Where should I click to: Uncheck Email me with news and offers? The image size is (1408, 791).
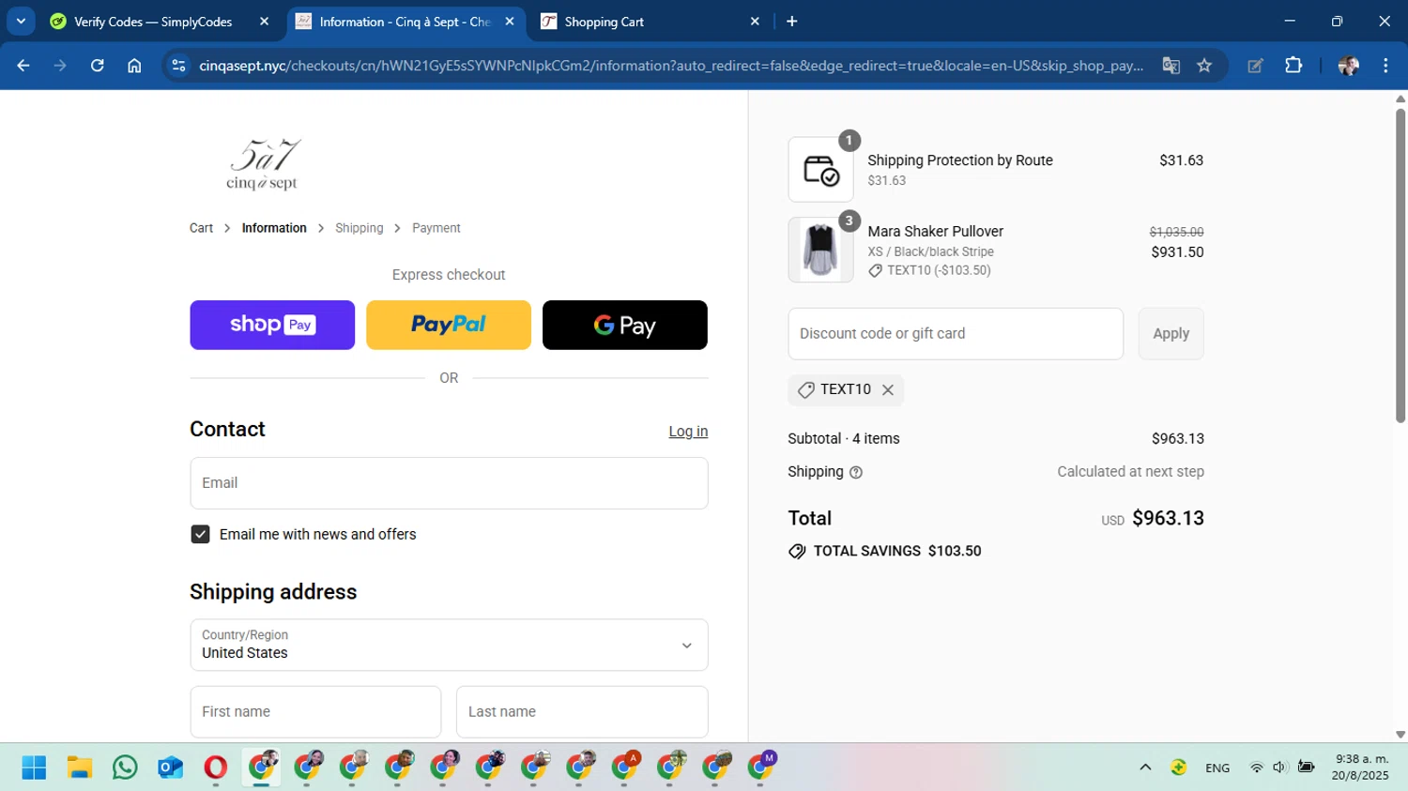coord(200,534)
